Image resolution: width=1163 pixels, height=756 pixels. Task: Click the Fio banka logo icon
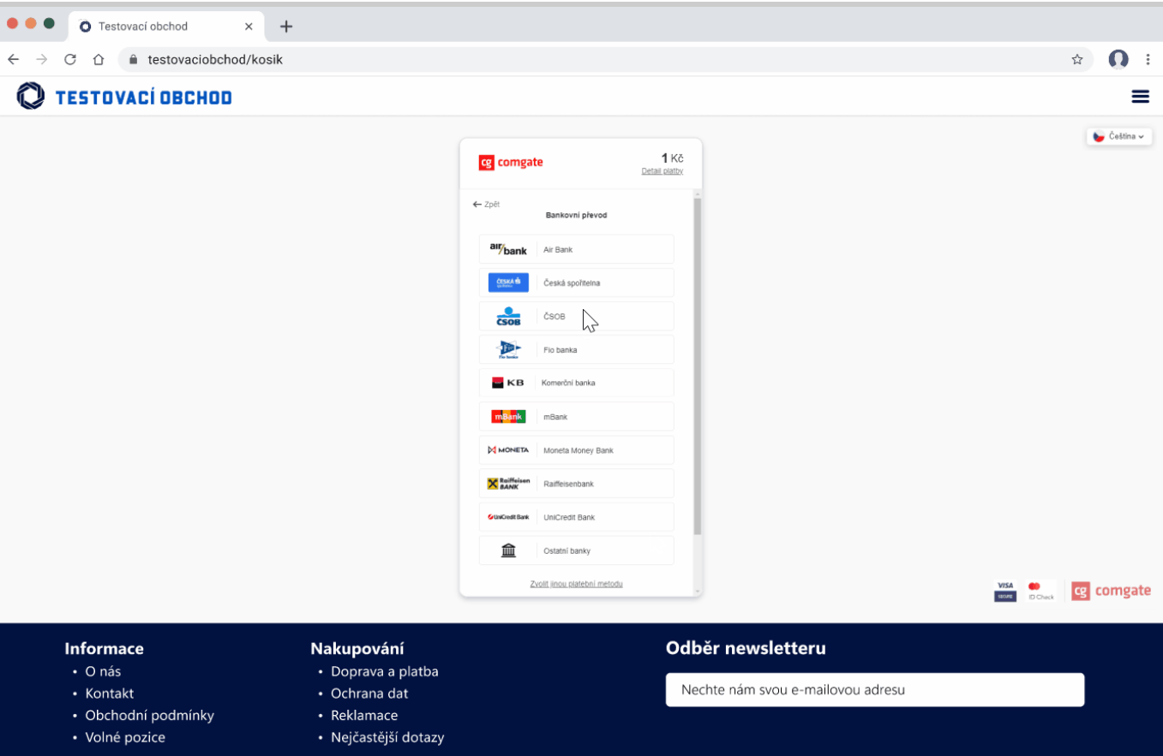508,349
